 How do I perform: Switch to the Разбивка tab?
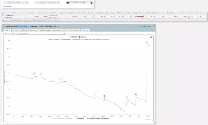click(24, 30)
